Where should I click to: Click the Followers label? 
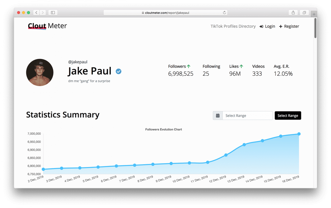click(x=177, y=66)
